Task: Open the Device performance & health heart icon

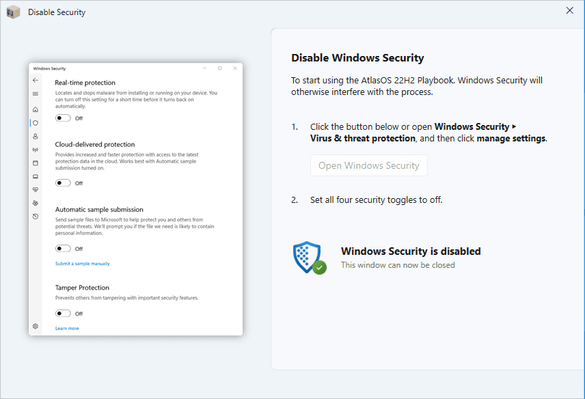Action: click(36, 189)
